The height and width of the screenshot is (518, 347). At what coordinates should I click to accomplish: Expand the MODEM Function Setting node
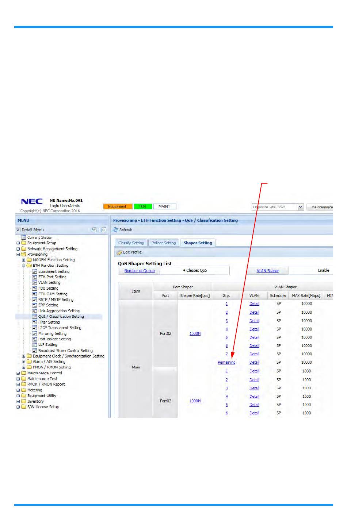click(24, 260)
